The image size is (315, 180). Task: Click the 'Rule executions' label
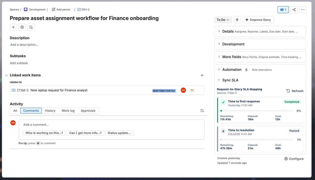pyautogui.click(x=262, y=70)
